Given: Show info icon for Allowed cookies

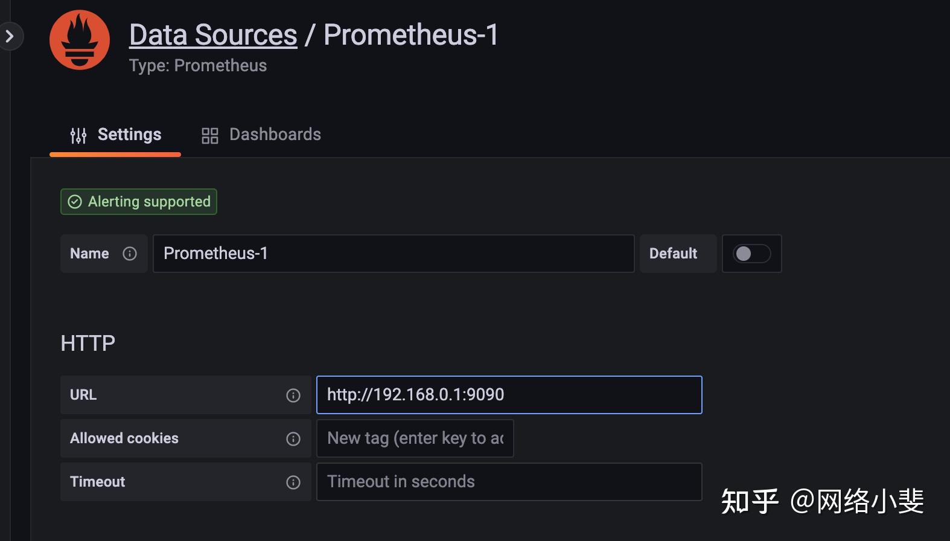Looking at the screenshot, I should [293, 439].
